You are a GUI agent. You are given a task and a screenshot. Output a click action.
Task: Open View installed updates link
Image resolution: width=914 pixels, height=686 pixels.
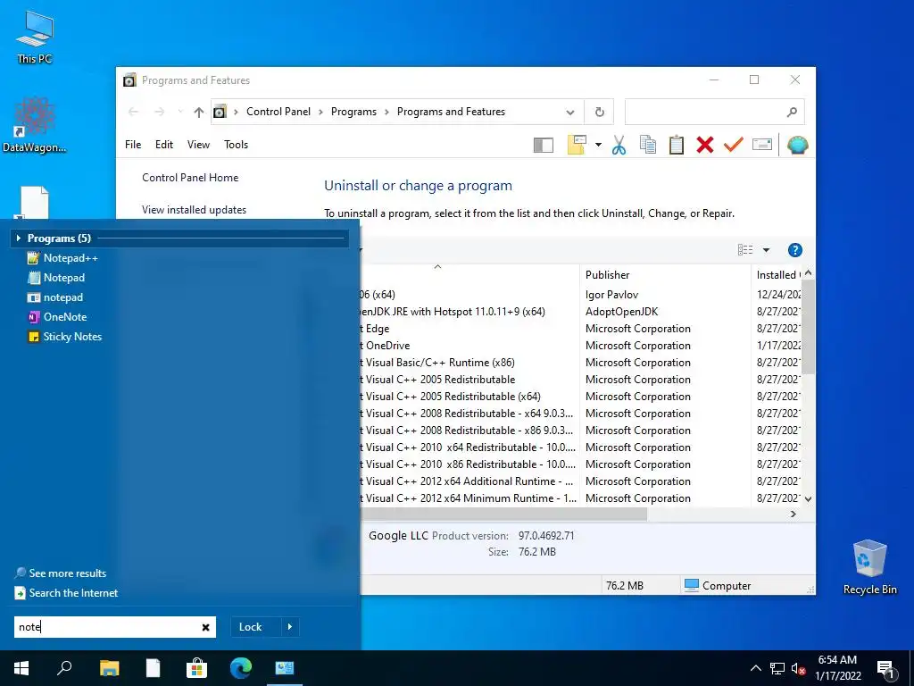pyautogui.click(x=194, y=209)
